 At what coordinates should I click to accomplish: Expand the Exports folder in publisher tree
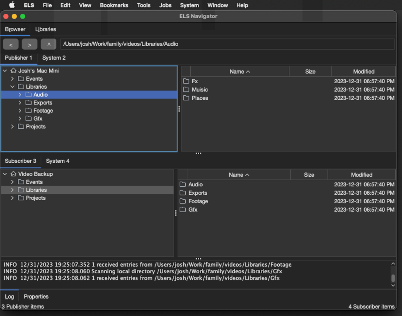(x=20, y=103)
